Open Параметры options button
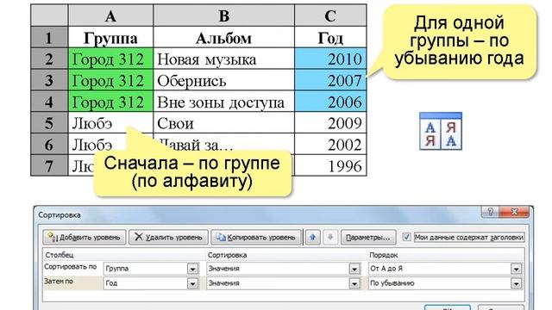 coord(368,238)
